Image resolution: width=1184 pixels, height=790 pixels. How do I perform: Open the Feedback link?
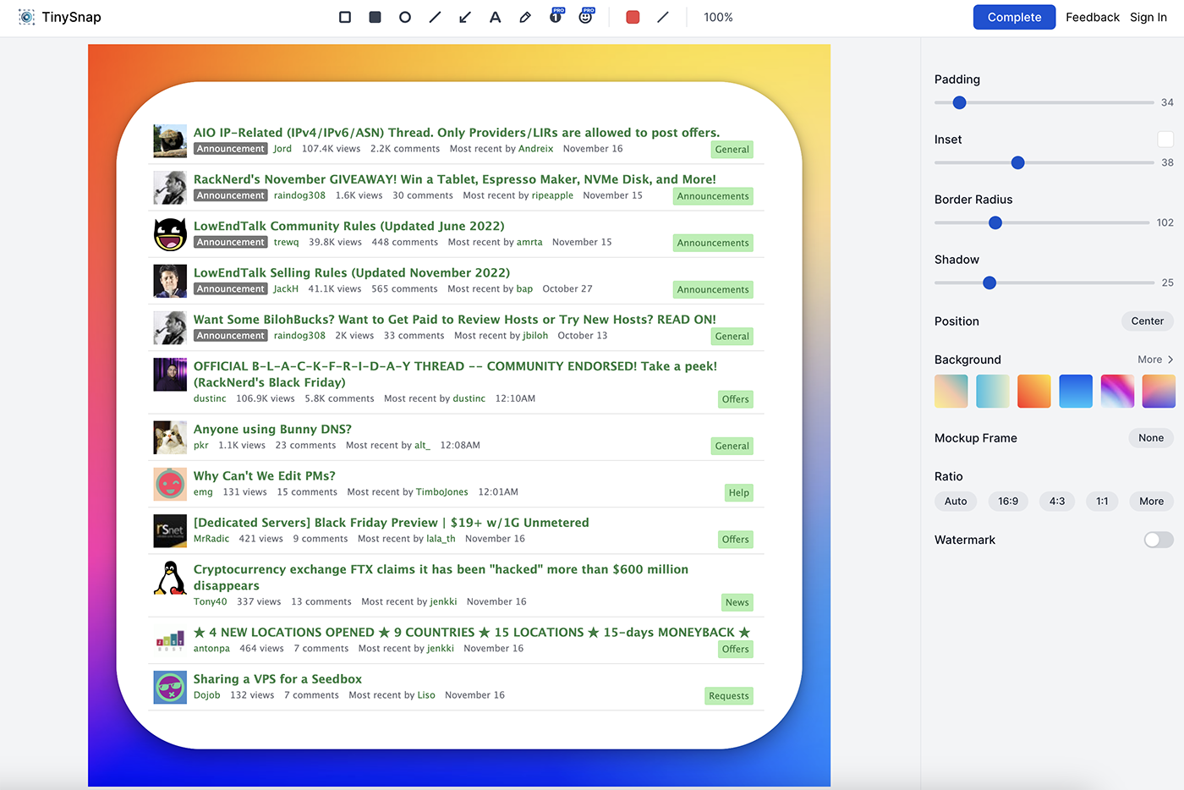1092,17
